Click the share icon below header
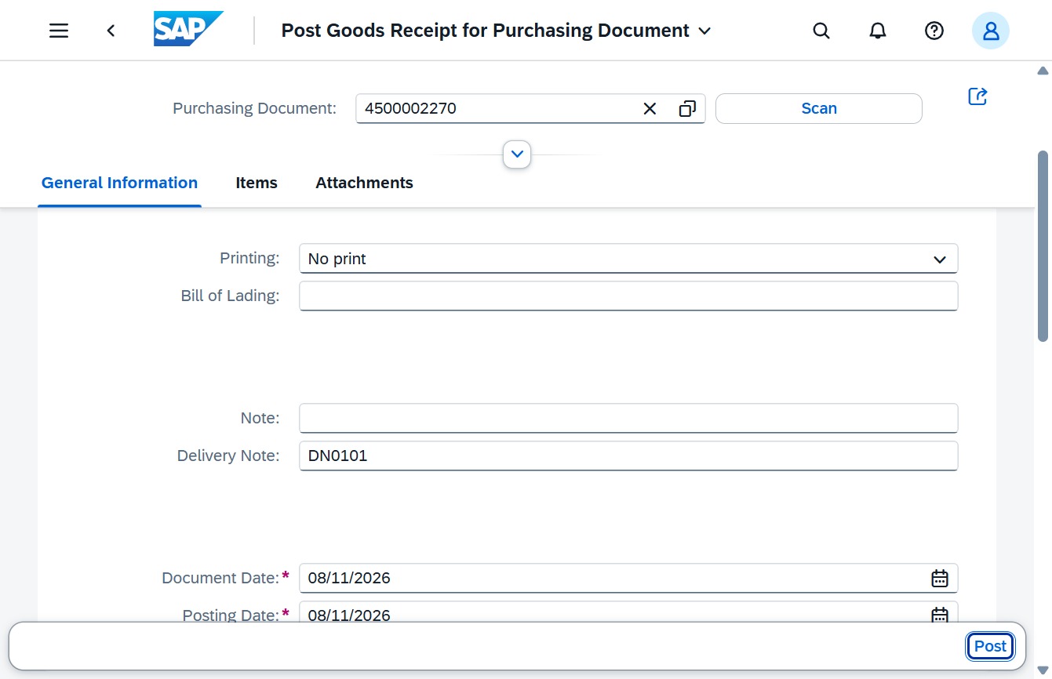 point(977,96)
